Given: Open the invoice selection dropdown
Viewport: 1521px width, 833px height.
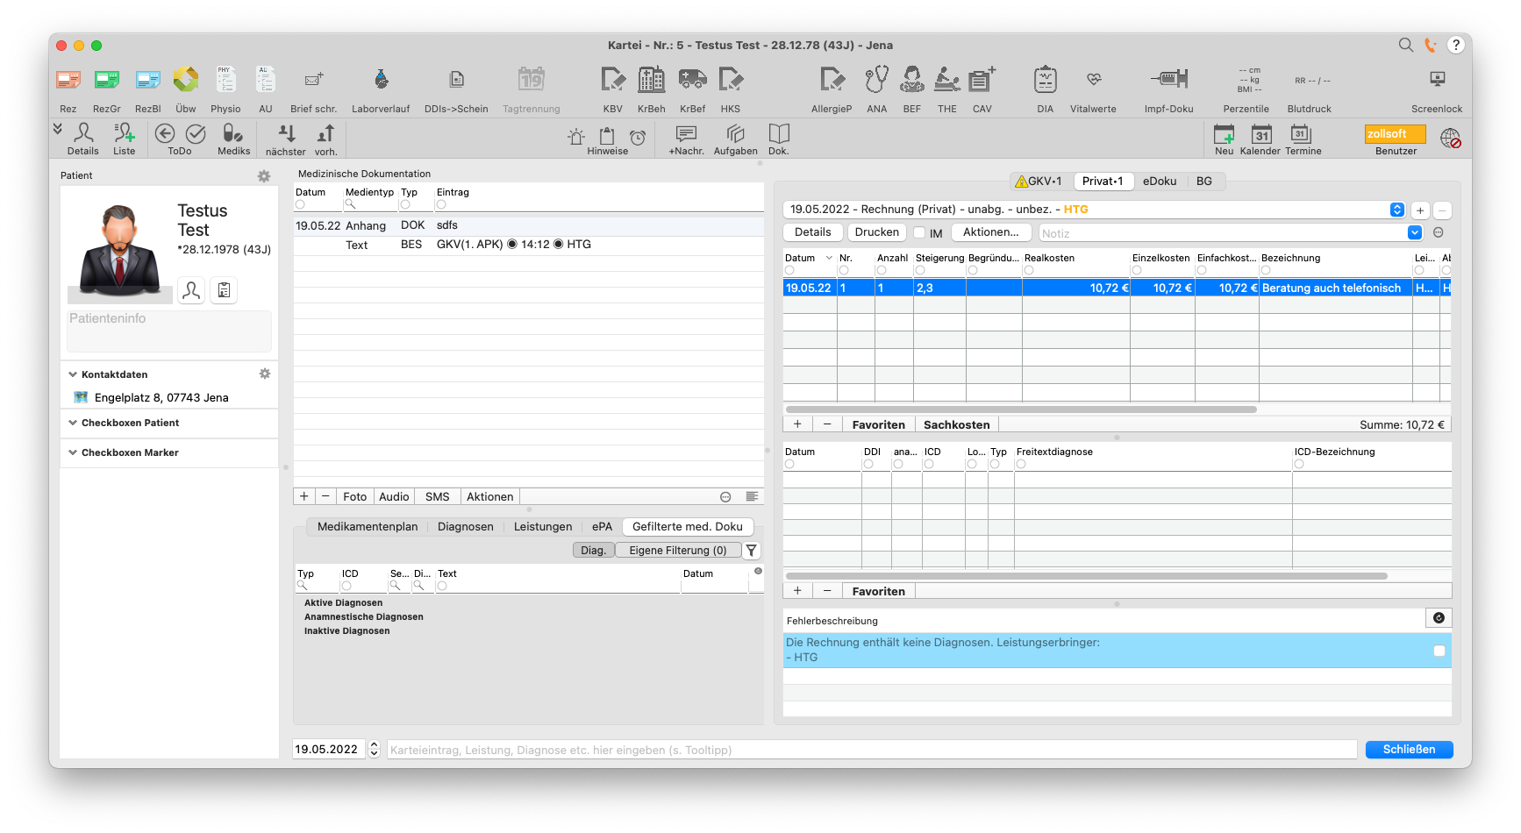Looking at the screenshot, I should [x=1397, y=210].
